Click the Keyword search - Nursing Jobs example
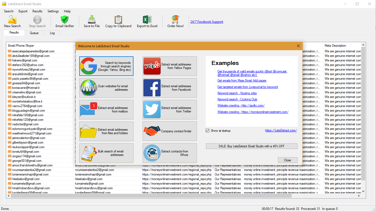The width and height of the screenshot is (376, 212). tap(237, 93)
